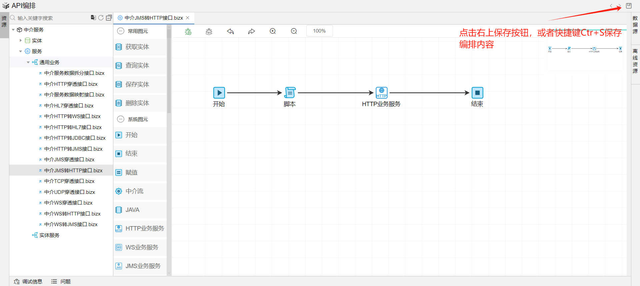Select the HTTP业务服务 node on canvas
This screenshot has height=286, width=640.
pyautogui.click(x=381, y=93)
